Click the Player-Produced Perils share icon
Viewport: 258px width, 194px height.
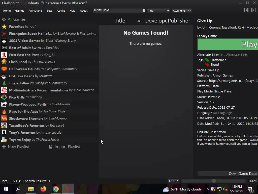point(4,104)
